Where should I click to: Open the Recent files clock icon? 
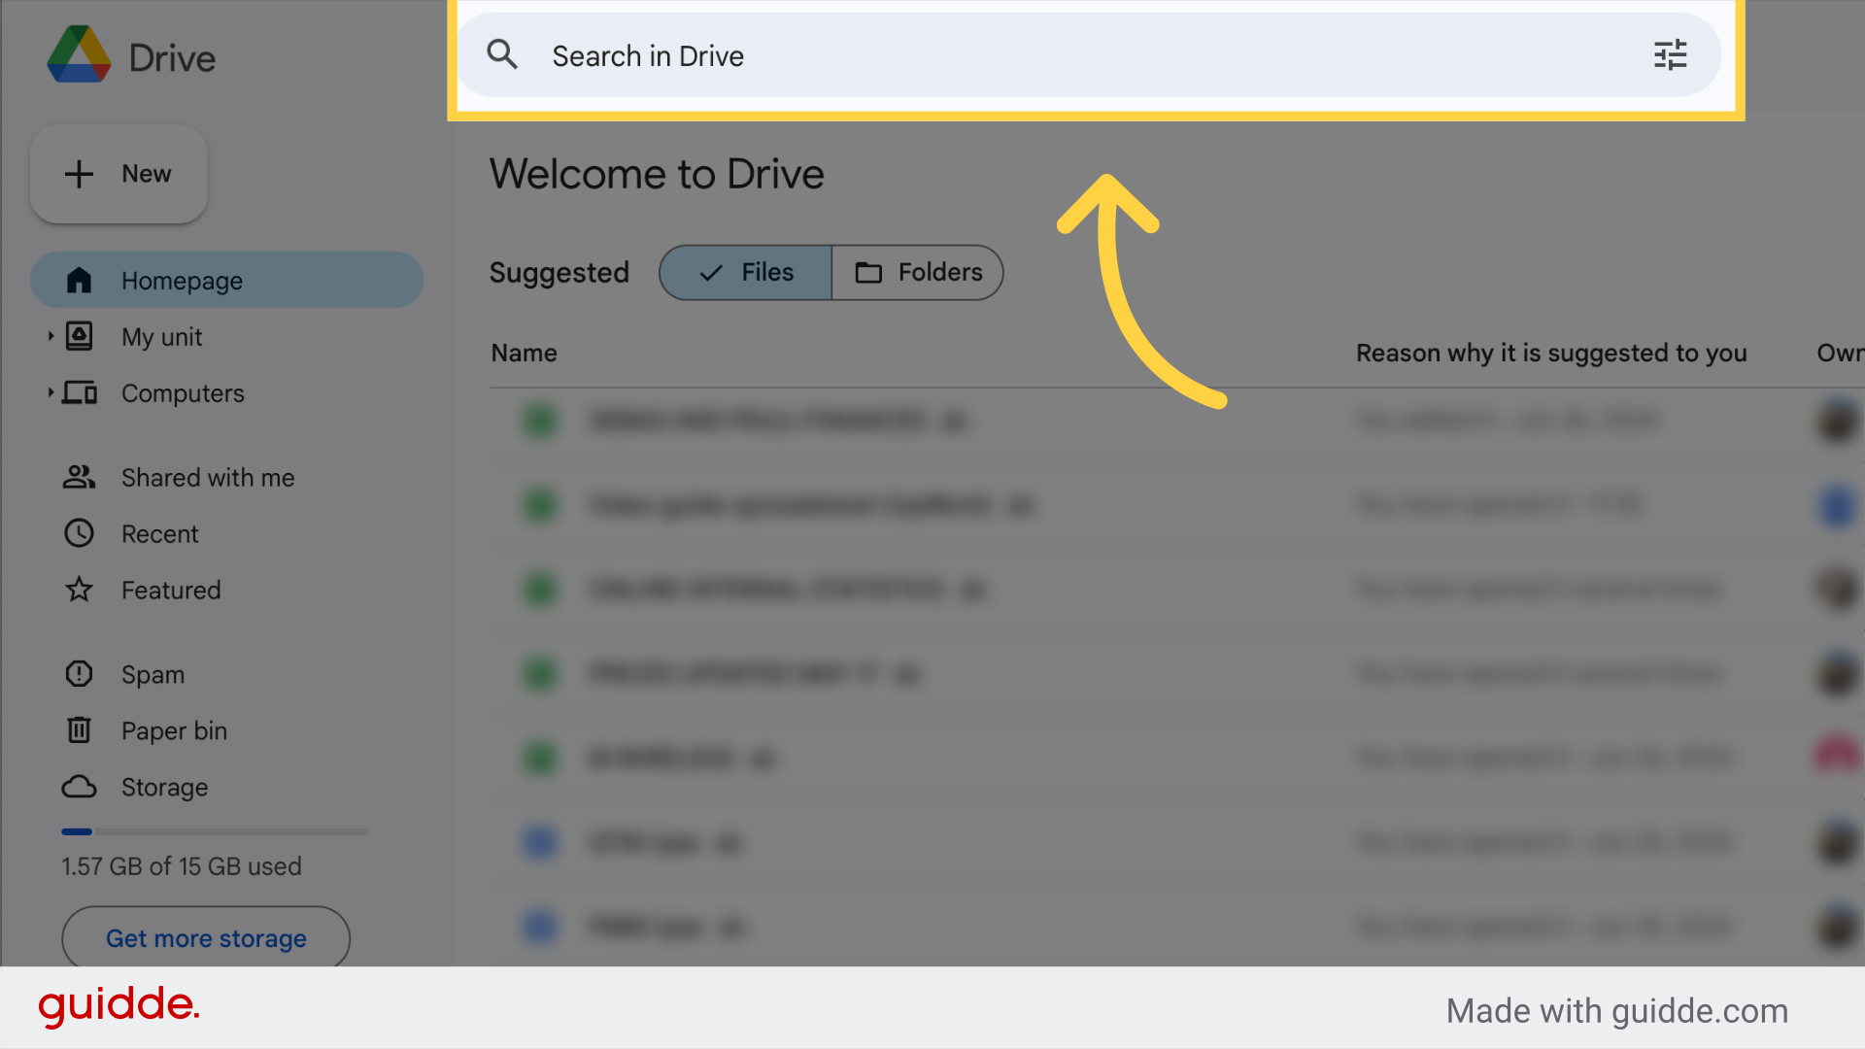[79, 533]
